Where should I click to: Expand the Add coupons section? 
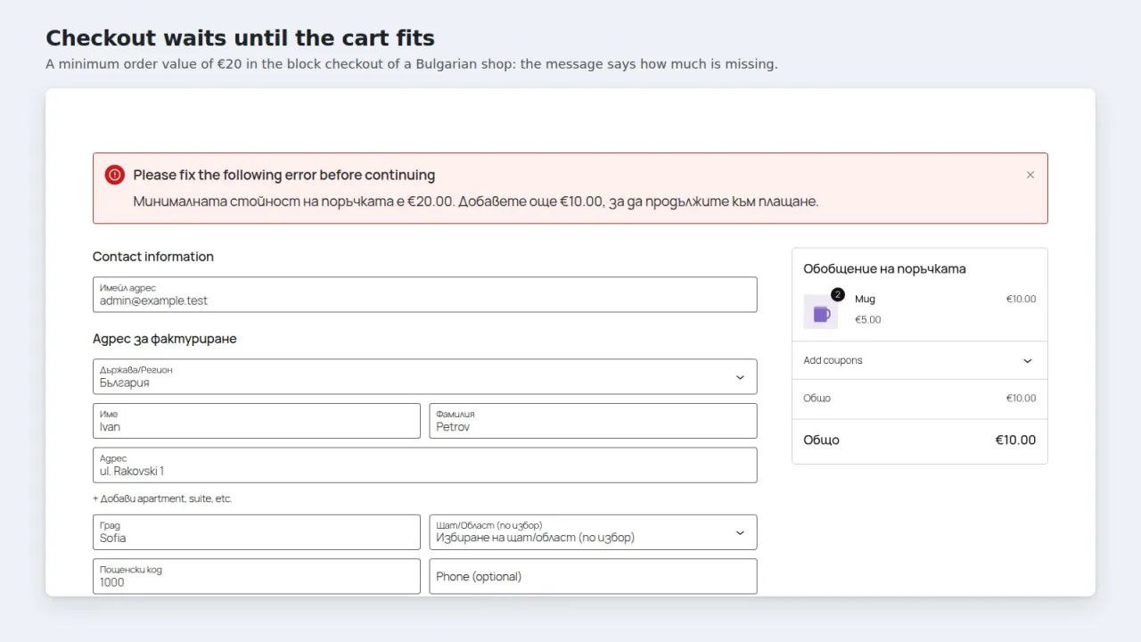tap(919, 360)
